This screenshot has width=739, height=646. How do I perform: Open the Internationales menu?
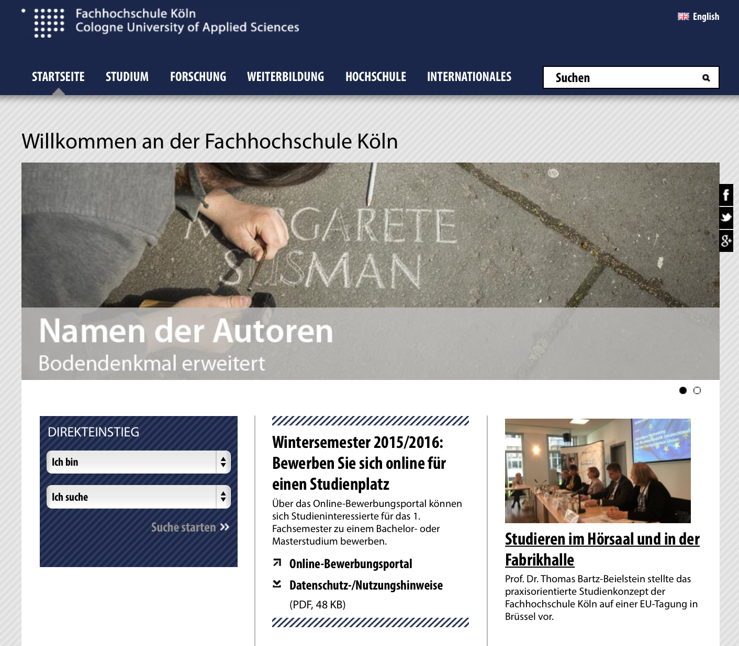pyautogui.click(x=469, y=77)
